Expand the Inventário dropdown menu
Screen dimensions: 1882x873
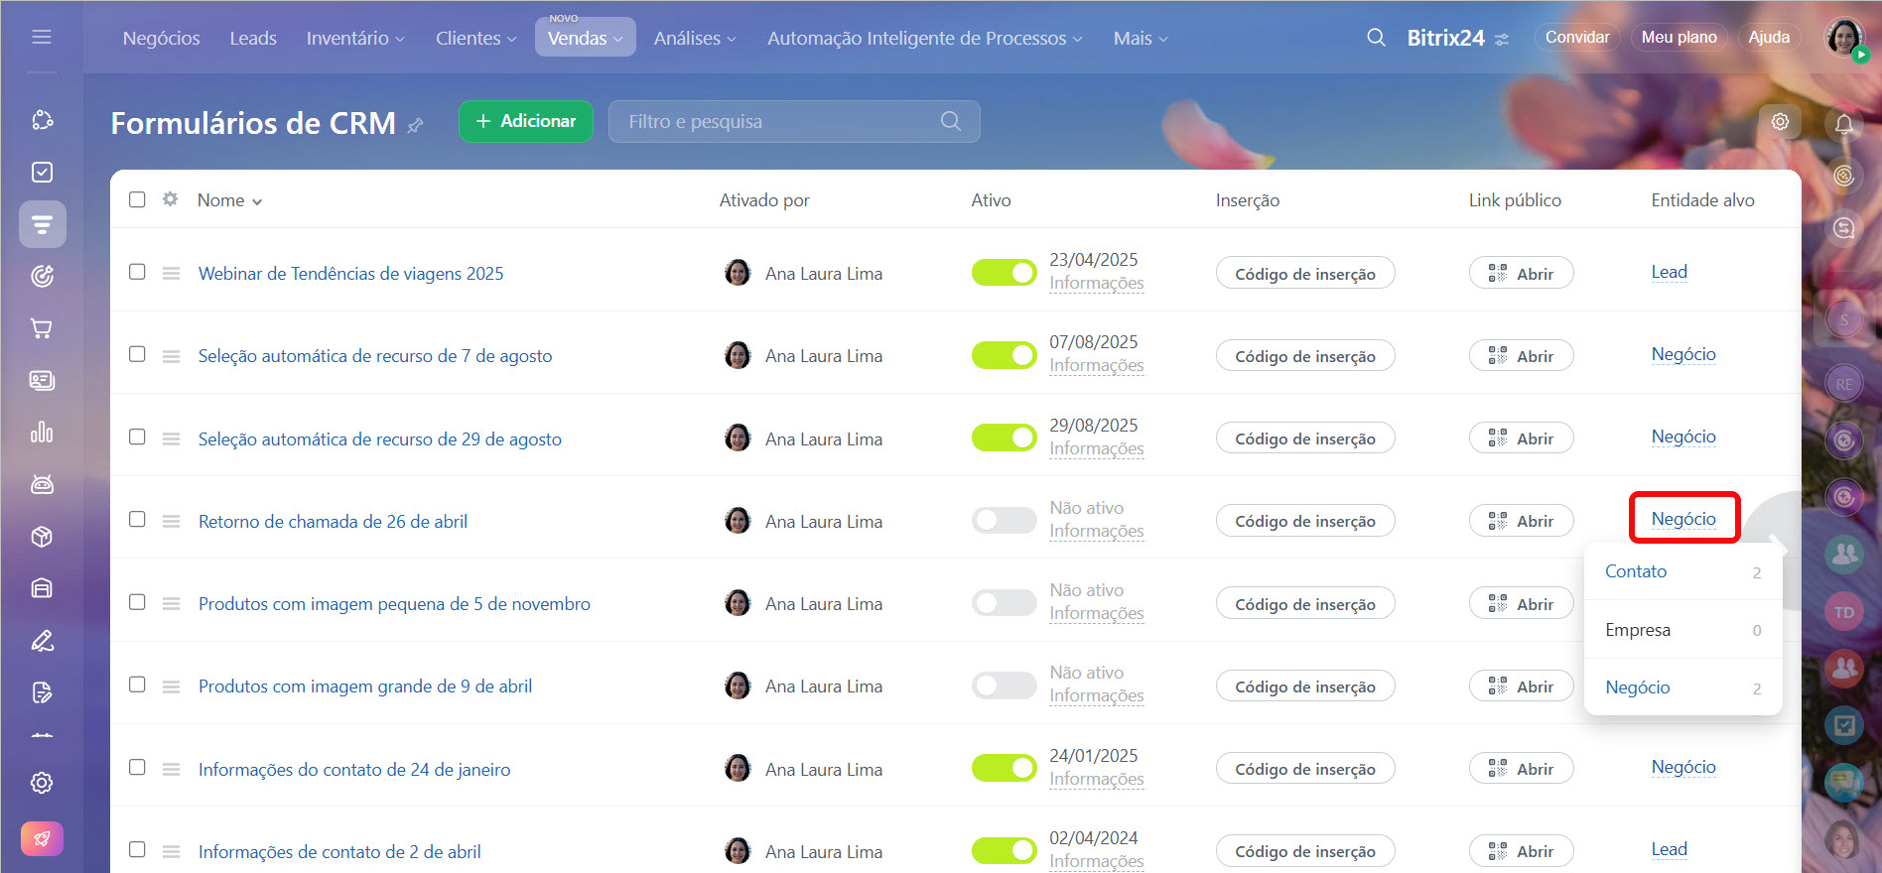pyautogui.click(x=355, y=39)
